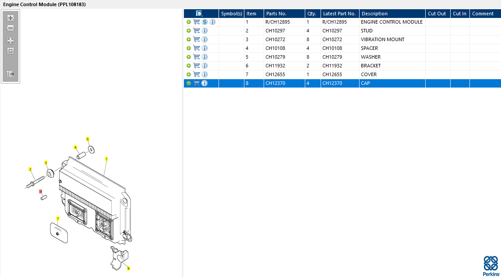The image size is (501, 277).
Task: Click the search icon in table header
Action: tap(199, 14)
